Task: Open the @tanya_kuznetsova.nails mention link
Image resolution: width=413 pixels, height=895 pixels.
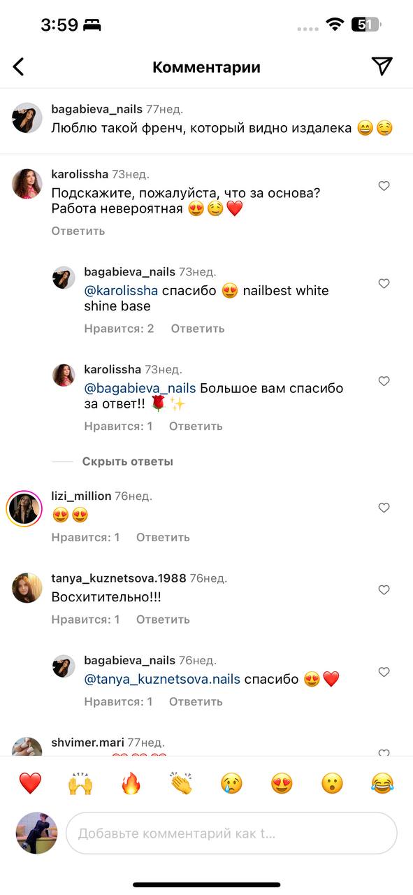Action: [x=162, y=679]
